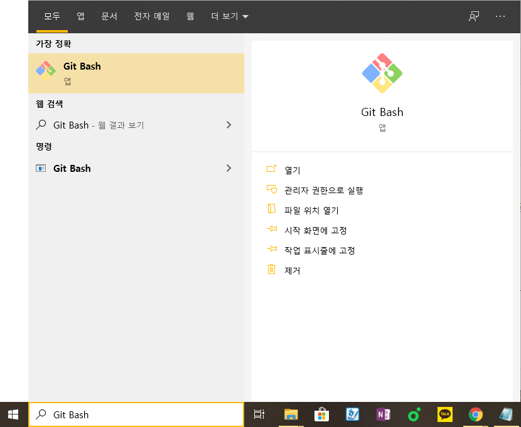Expand the web result chevron arrow

point(228,125)
